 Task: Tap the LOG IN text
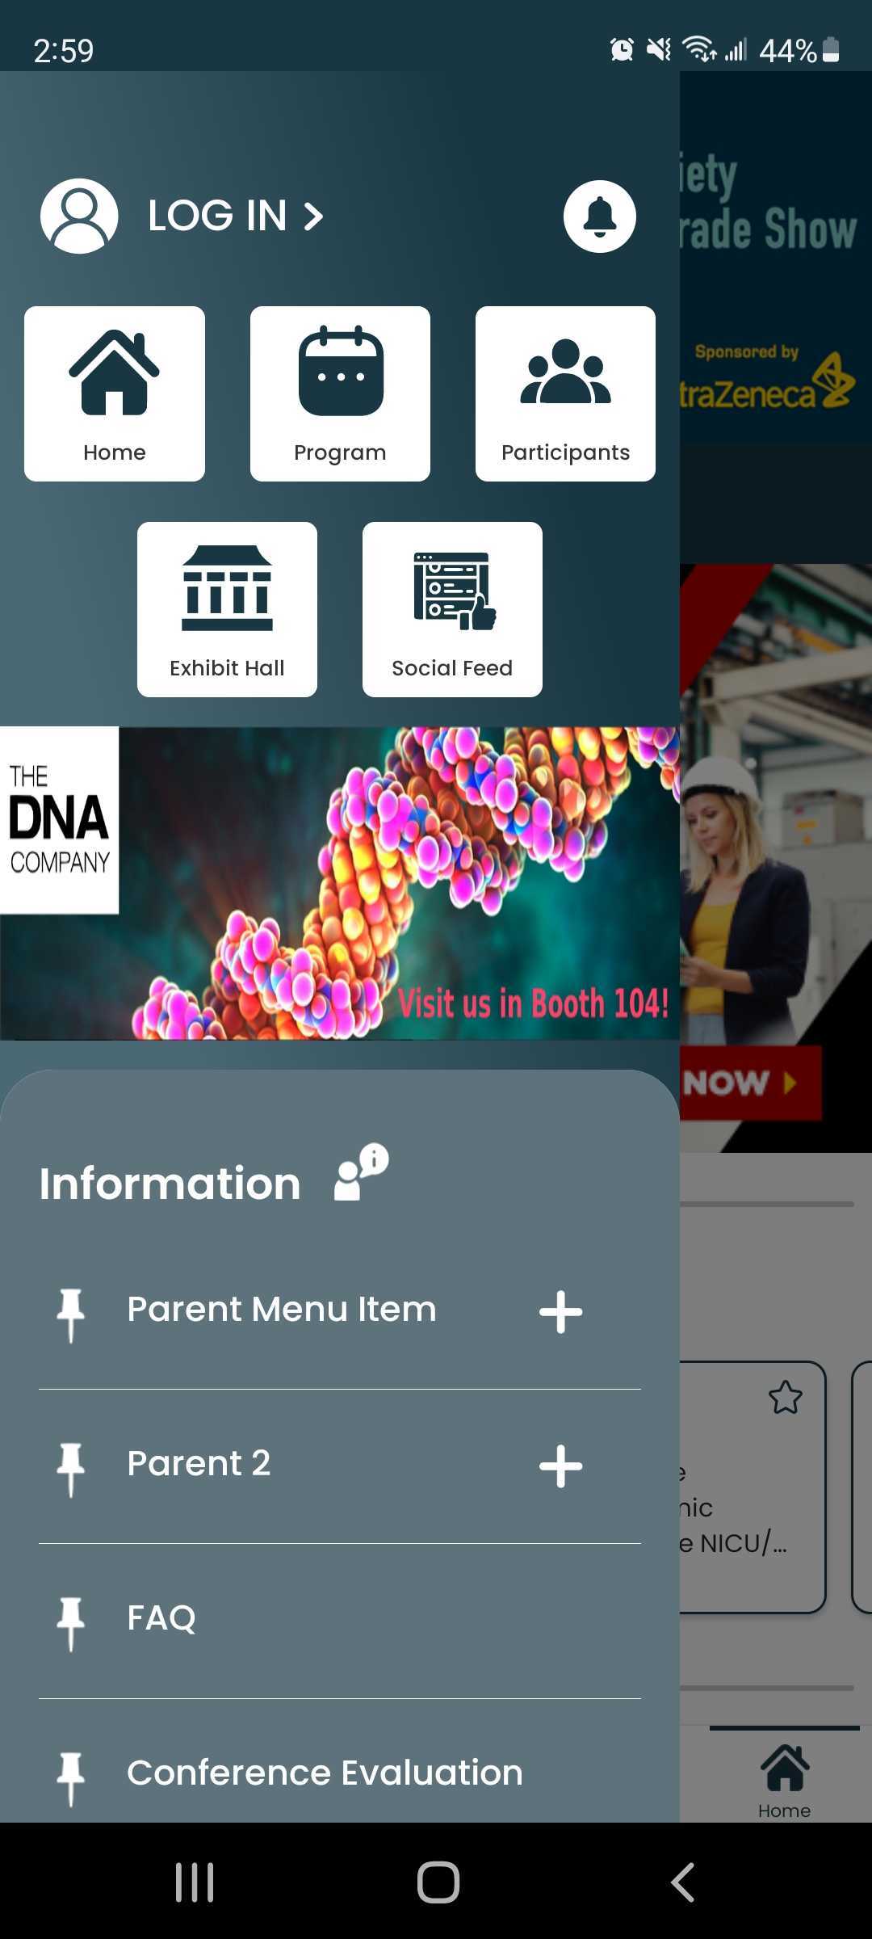[x=217, y=216]
